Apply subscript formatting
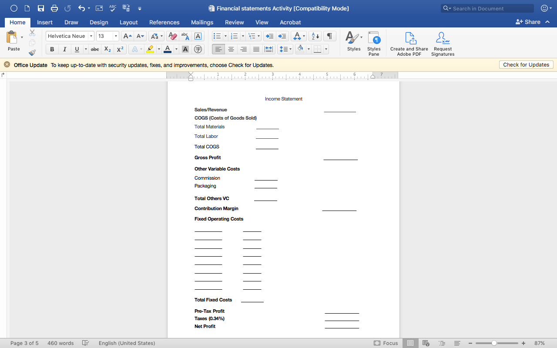Screen dimensions: 557x348 107,49
